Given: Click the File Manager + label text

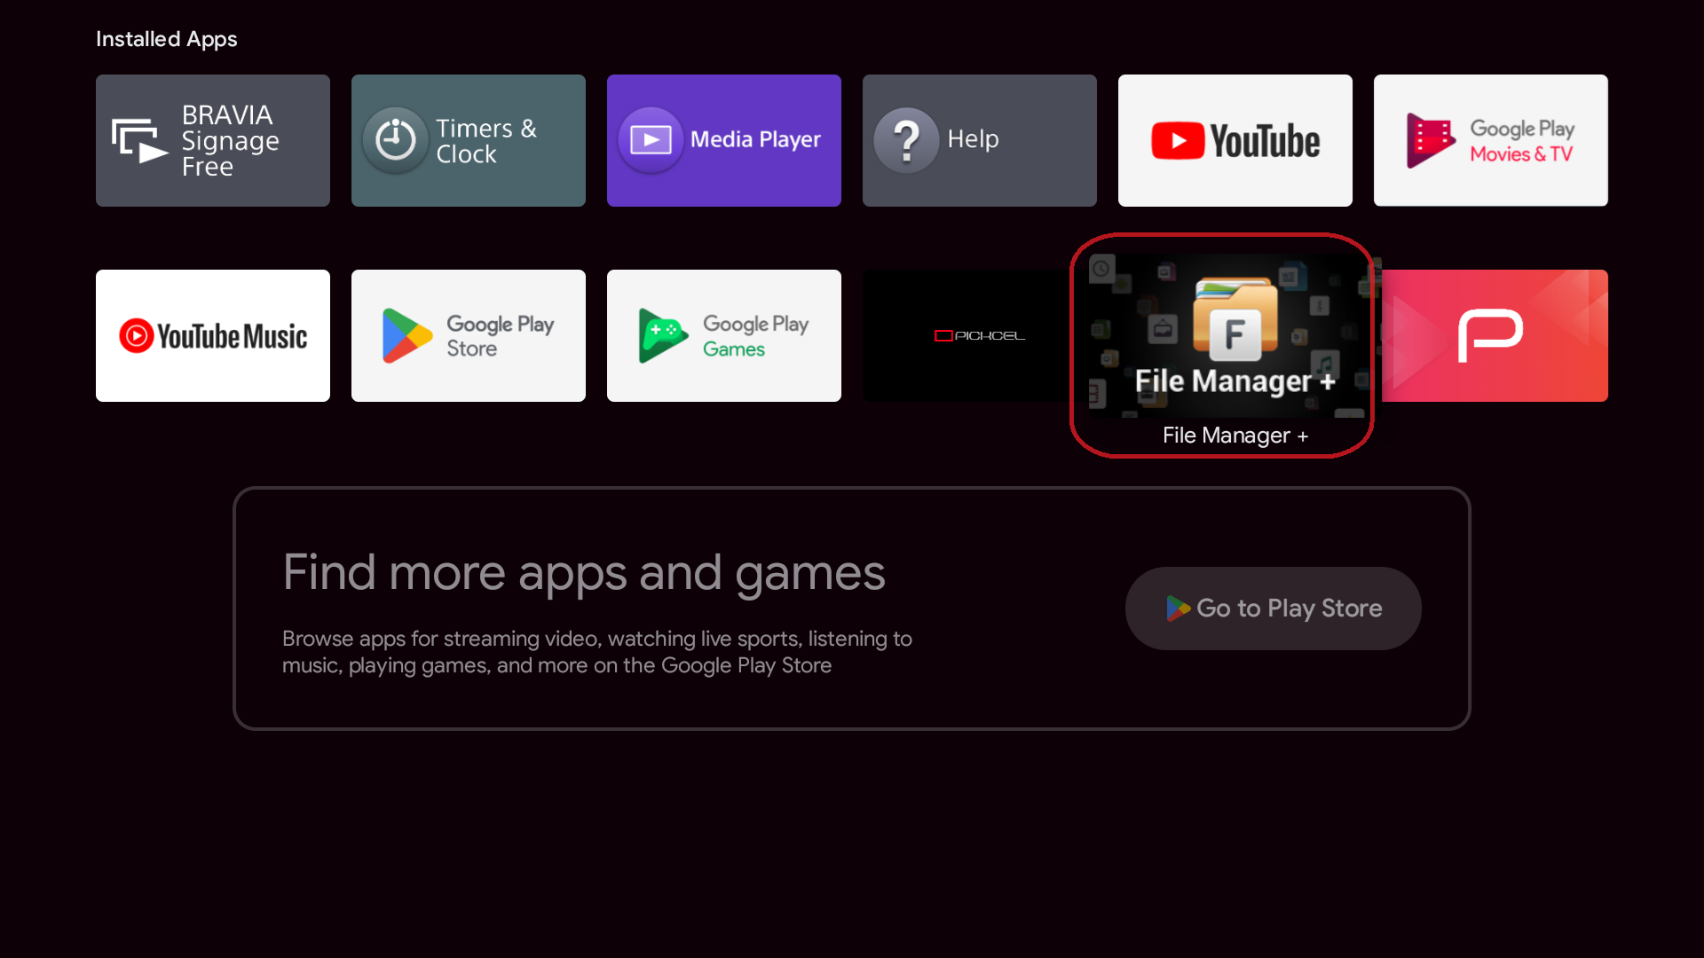Looking at the screenshot, I should click(1235, 435).
